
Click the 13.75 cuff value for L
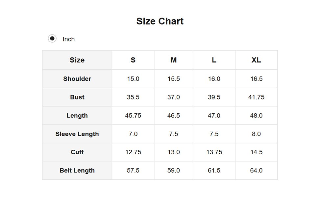click(214, 152)
